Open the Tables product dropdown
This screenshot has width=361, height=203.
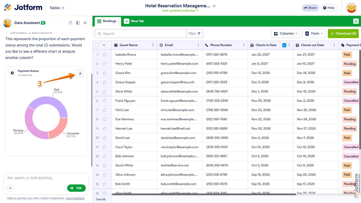tap(57, 8)
